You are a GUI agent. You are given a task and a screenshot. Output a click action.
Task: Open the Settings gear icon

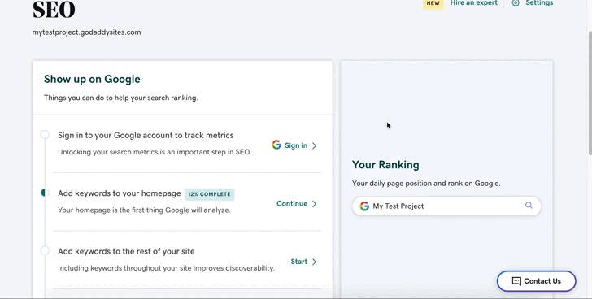click(x=516, y=3)
